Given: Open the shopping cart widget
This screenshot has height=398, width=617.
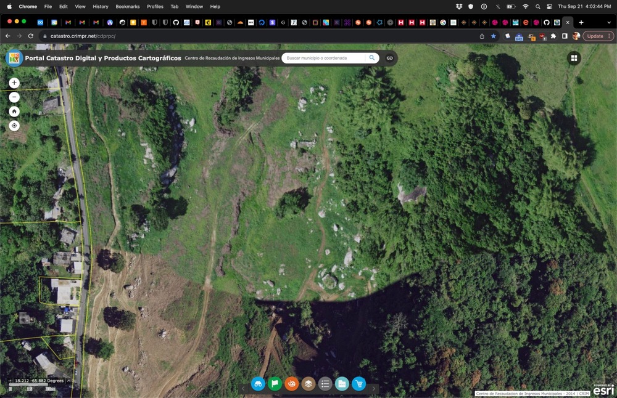Looking at the screenshot, I should click(359, 384).
